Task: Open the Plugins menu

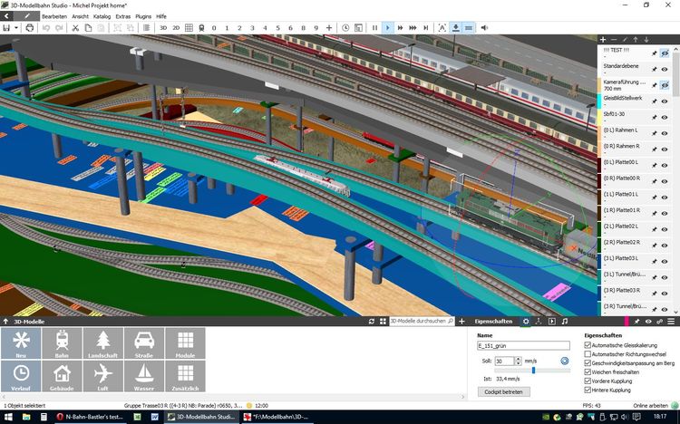Action: tap(142, 16)
